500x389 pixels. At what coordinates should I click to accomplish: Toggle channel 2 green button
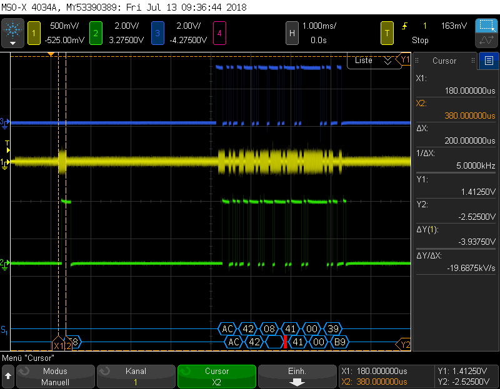pyautogui.click(x=96, y=33)
